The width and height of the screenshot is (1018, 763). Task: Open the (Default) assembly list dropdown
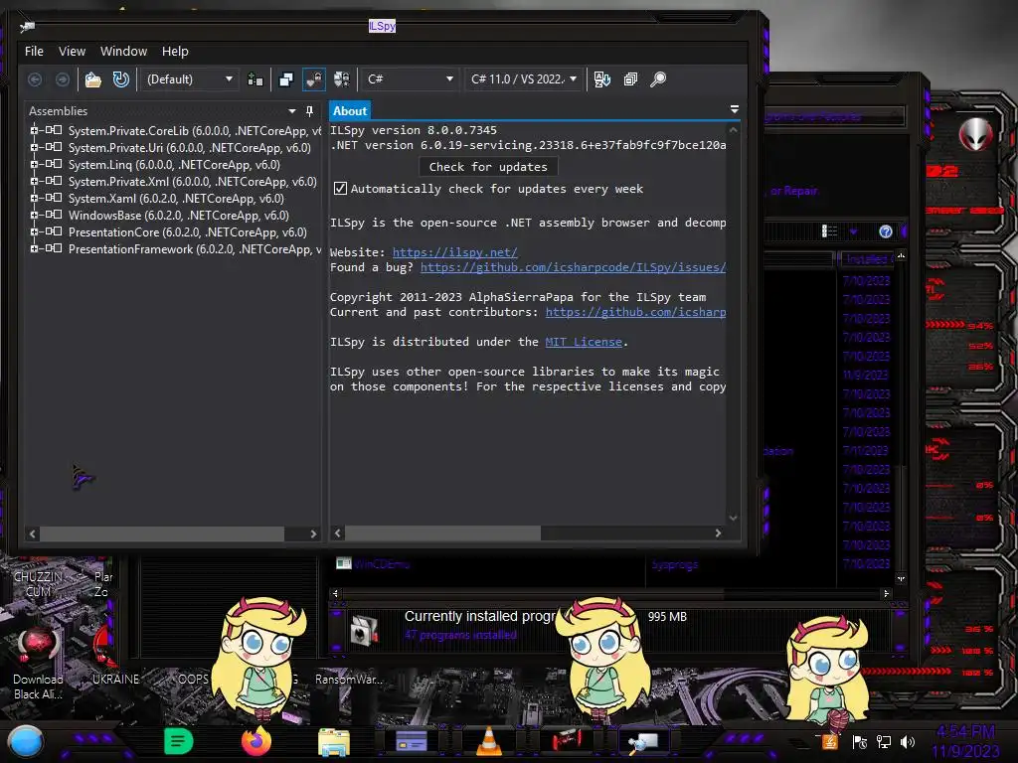tap(190, 79)
